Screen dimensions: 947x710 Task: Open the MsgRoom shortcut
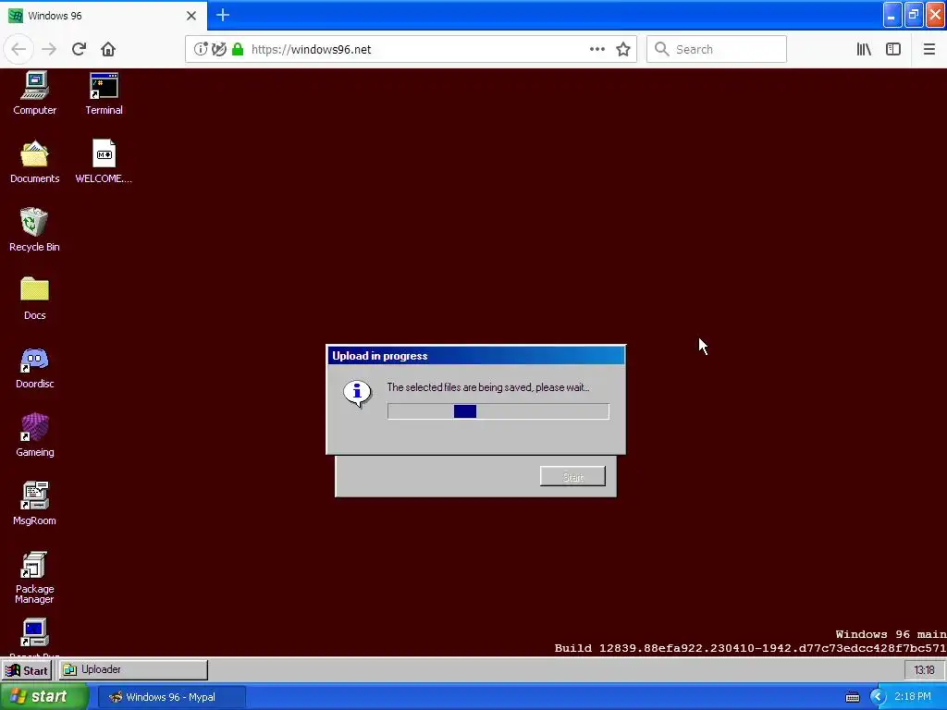pyautogui.click(x=34, y=504)
